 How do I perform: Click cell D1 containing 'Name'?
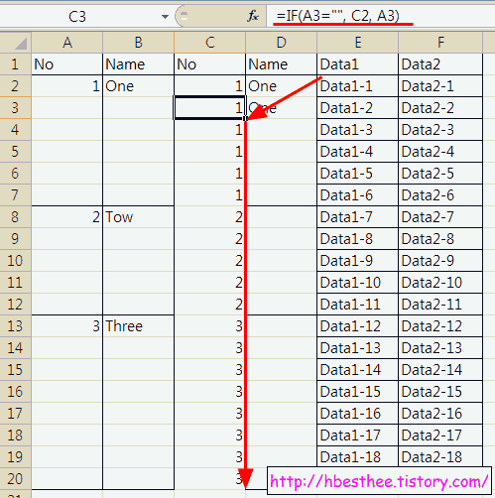[282, 64]
